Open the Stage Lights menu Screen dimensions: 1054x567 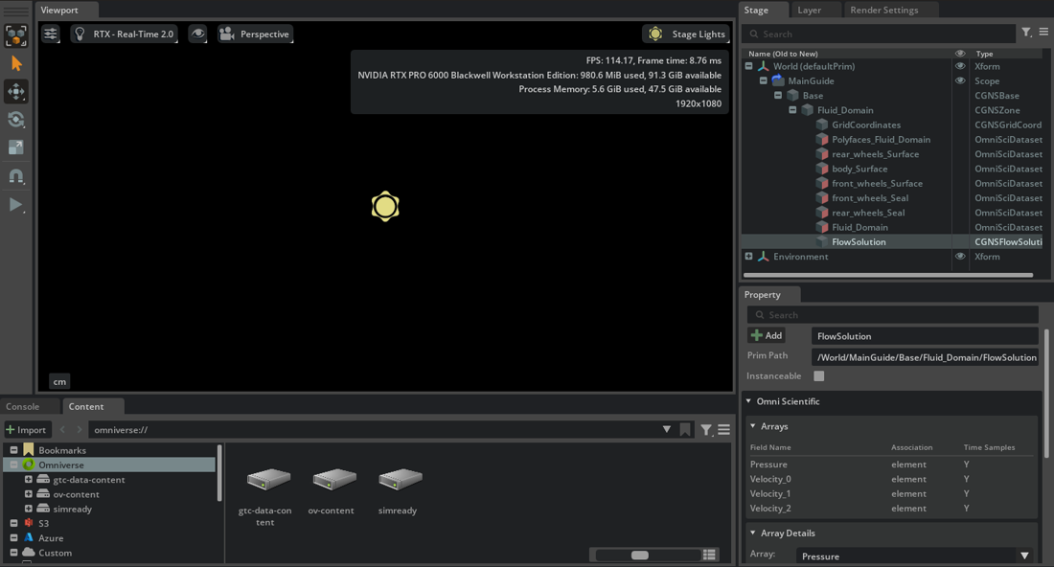[686, 34]
